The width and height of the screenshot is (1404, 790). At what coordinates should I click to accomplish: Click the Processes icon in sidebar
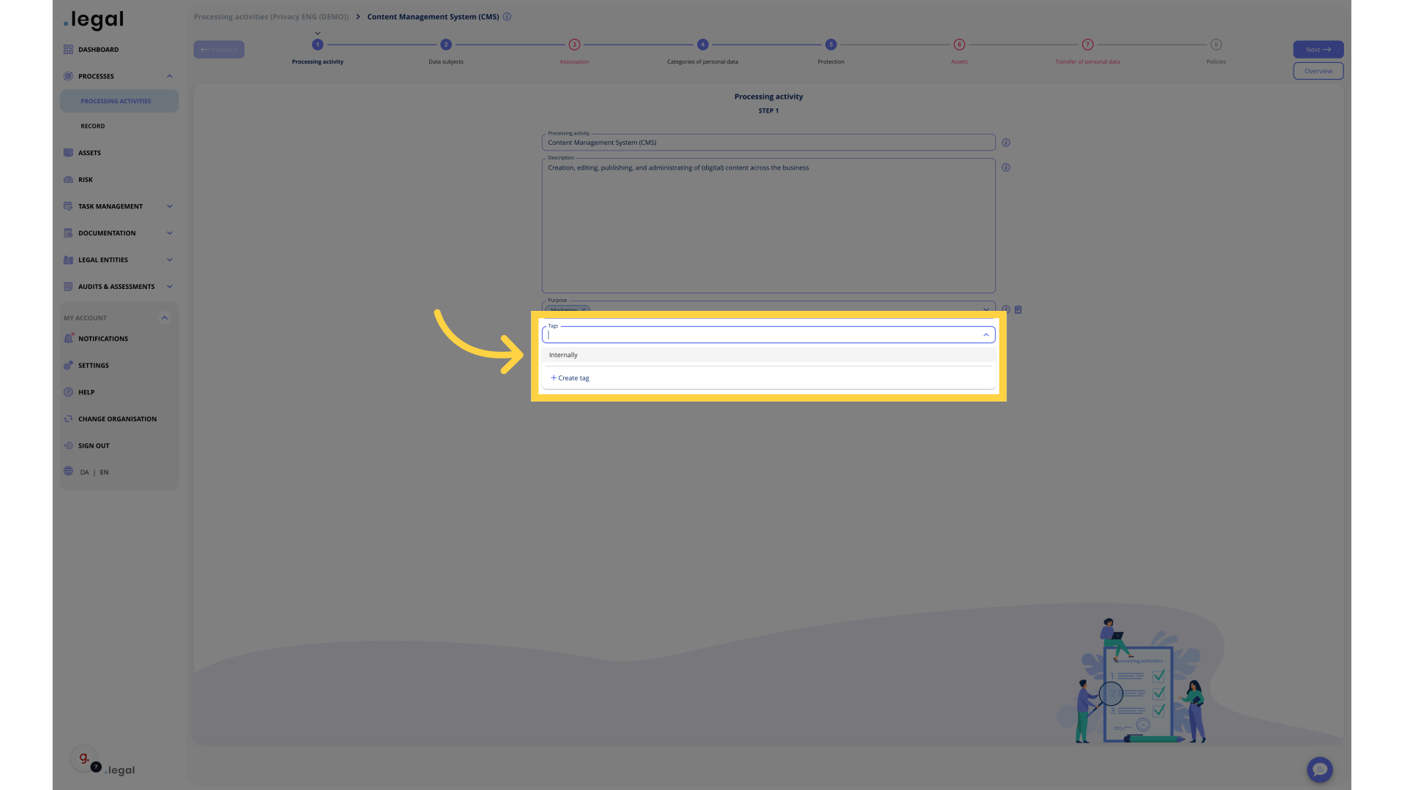tap(68, 76)
